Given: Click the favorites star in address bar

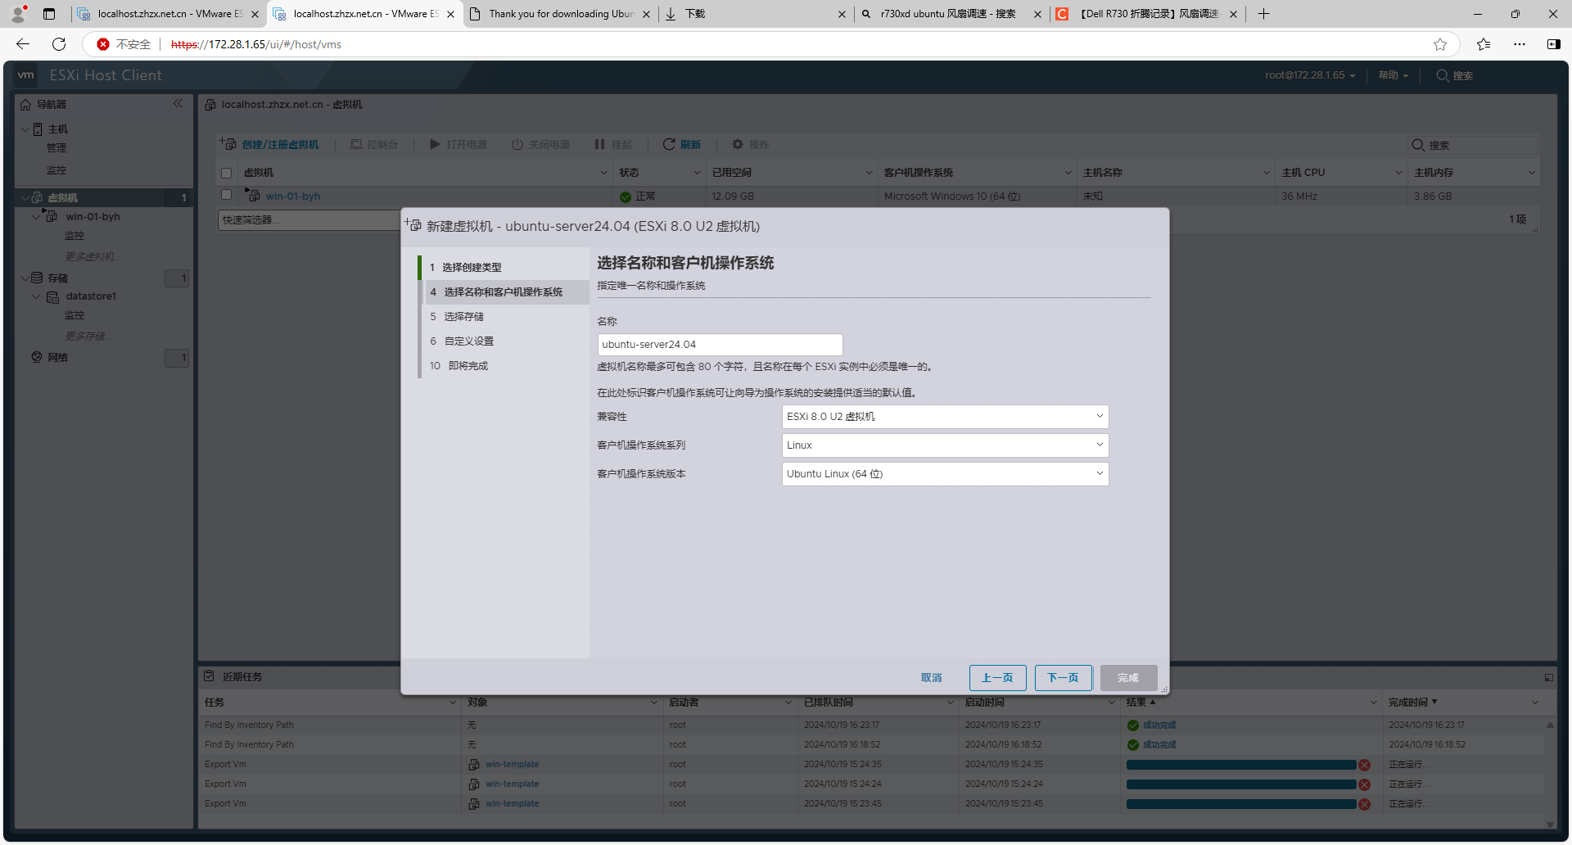Looking at the screenshot, I should tap(1440, 44).
